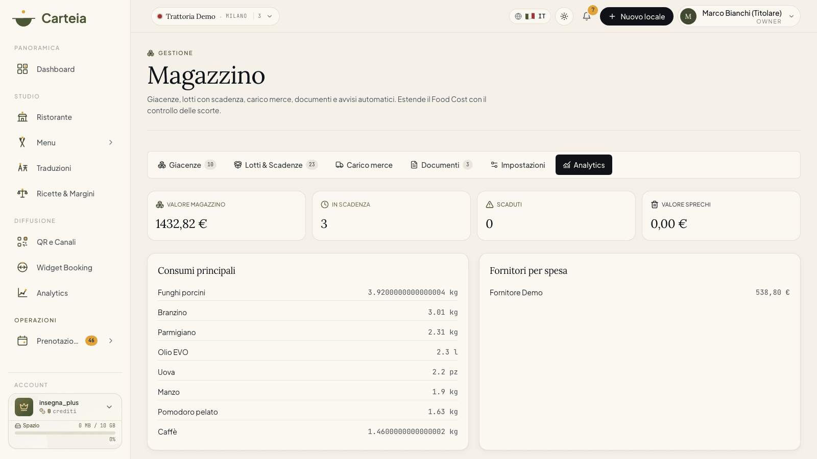Click the Valore Sprechi trash icon
817x459 pixels.
pos(655,205)
